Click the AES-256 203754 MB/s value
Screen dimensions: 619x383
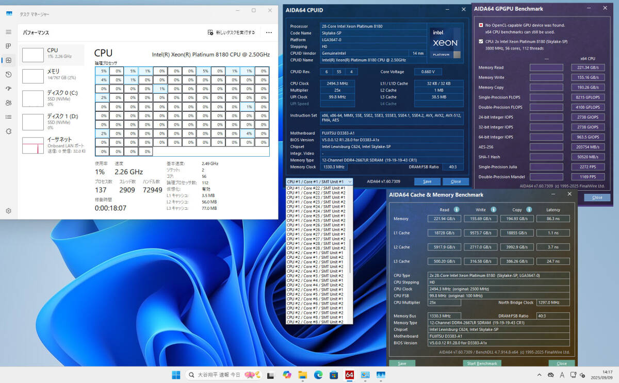pyautogui.click(x=588, y=147)
